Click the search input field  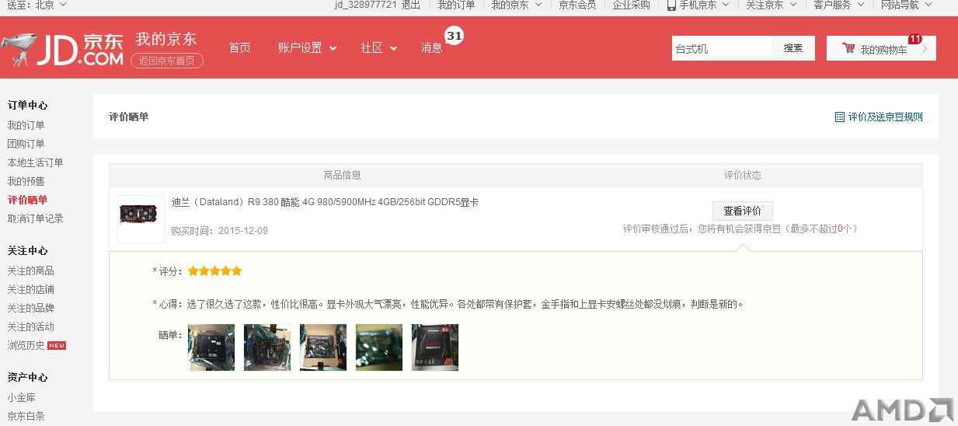click(x=722, y=48)
